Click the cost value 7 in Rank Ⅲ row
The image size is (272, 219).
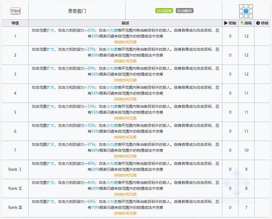246,207
